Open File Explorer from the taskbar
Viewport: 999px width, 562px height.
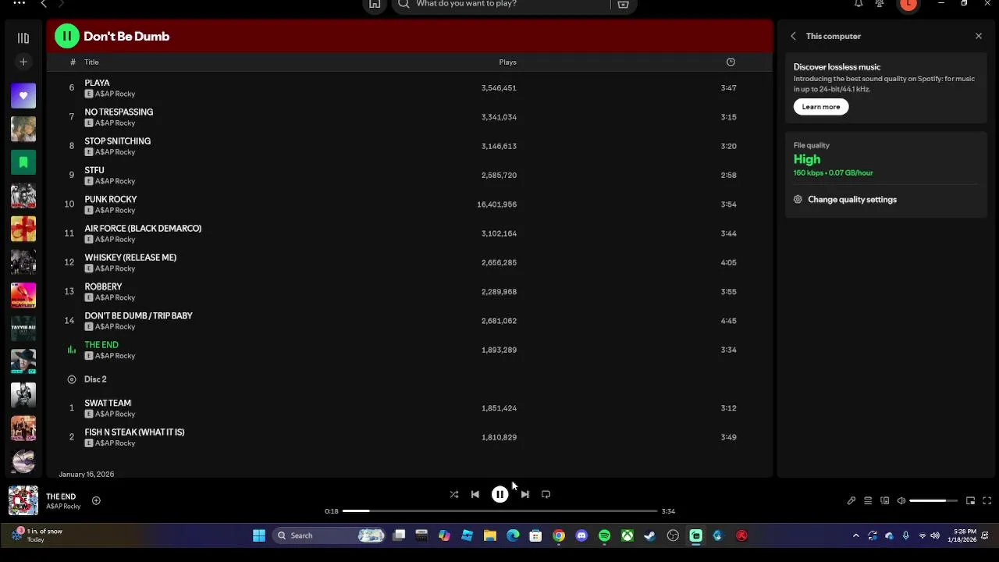click(x=490, y=535)
